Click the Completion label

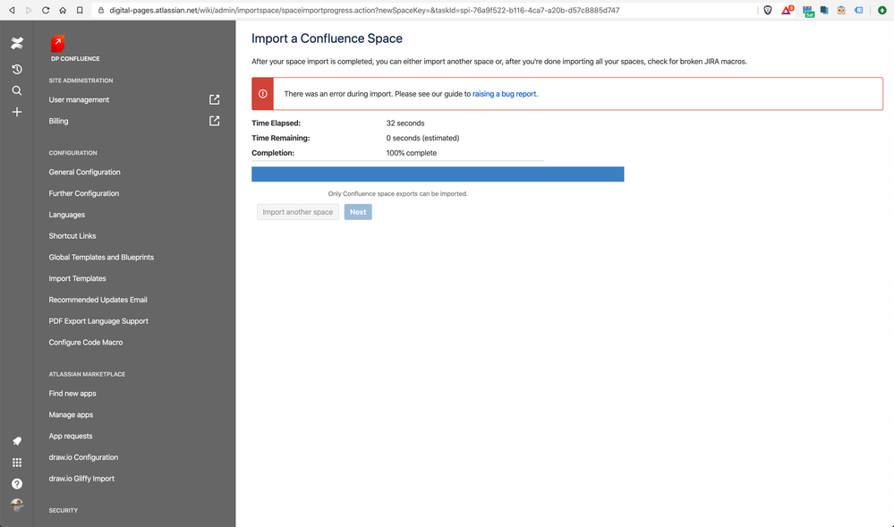click(273, 153)
